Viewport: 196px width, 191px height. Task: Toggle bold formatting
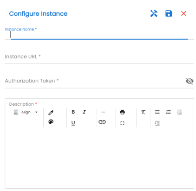tap(73, 112)
